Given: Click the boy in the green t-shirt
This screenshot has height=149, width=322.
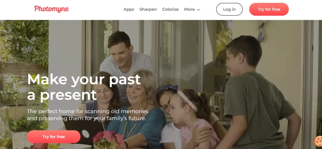Looking at the screenshot, I should (258, 94).
